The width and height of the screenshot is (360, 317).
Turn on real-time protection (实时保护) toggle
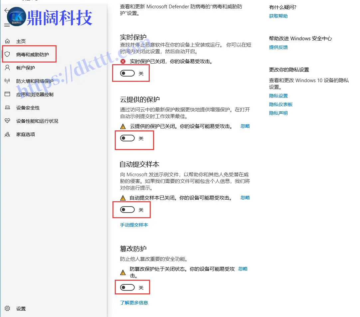[x=127, y=74]
